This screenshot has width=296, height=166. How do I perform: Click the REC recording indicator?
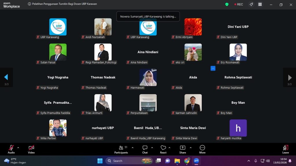coord(238,4)
